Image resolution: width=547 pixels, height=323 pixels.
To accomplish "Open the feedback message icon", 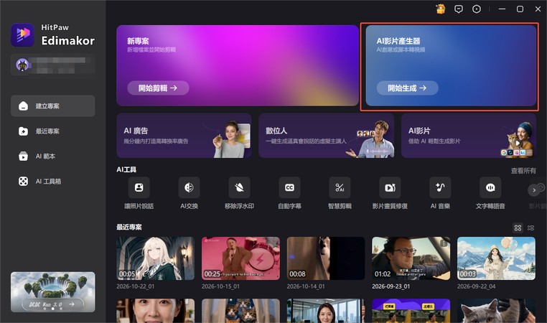I will tap(459, 9).
